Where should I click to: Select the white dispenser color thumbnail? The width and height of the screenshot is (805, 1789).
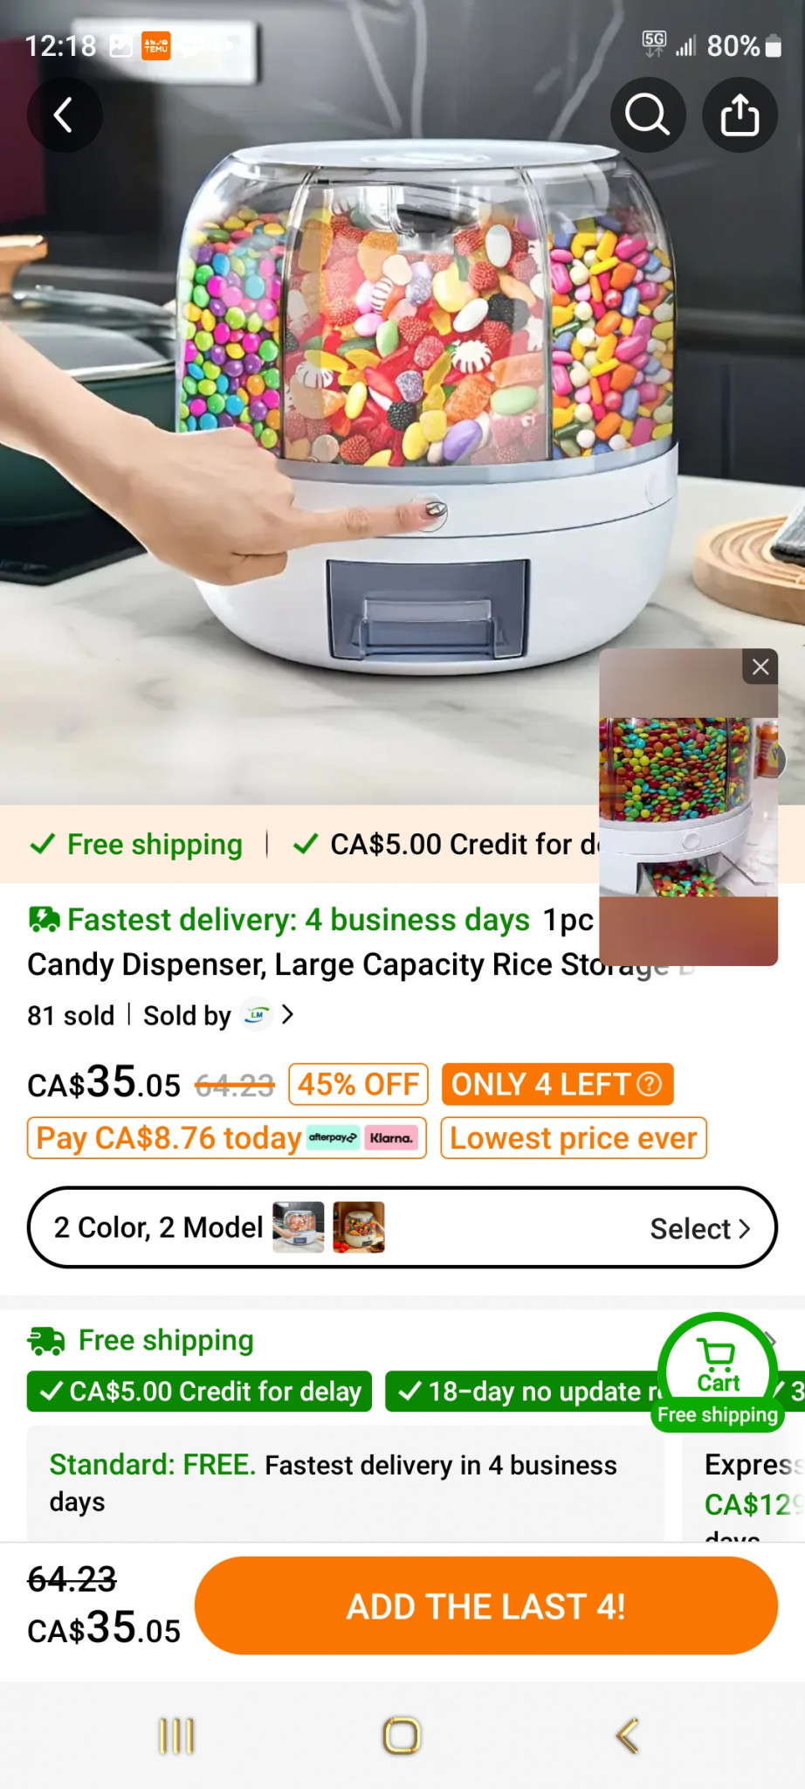point(299,1227)
